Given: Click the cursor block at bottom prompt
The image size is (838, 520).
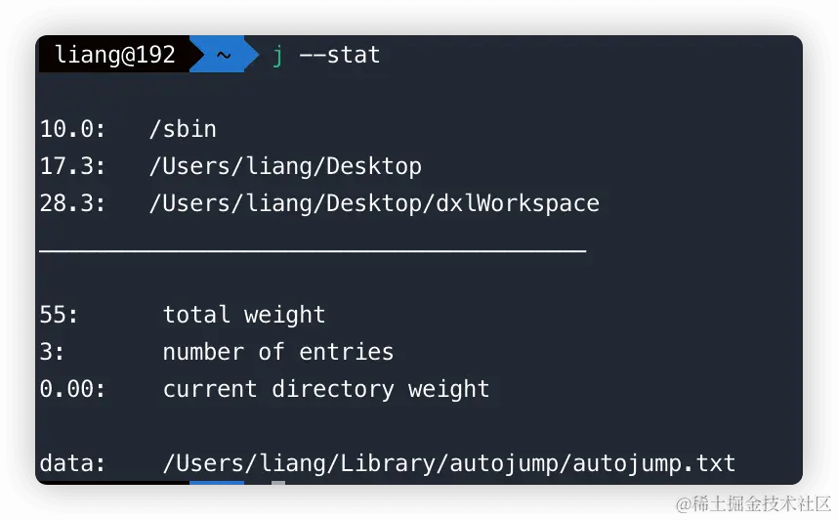Looking at the screenshot, I should click(278, 483).
